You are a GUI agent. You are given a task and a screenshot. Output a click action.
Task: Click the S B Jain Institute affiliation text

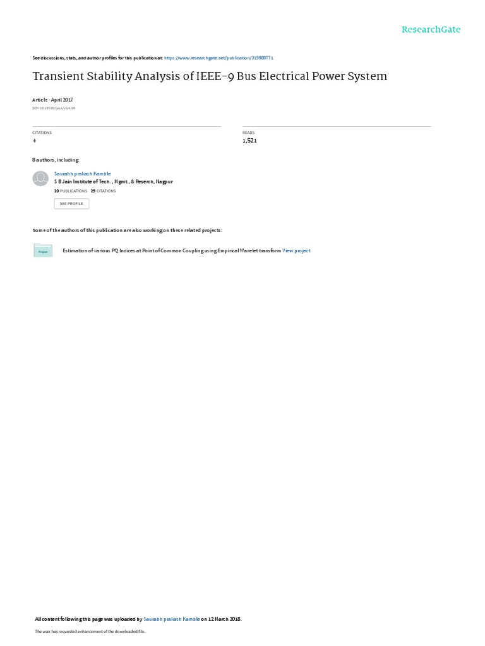114,182
